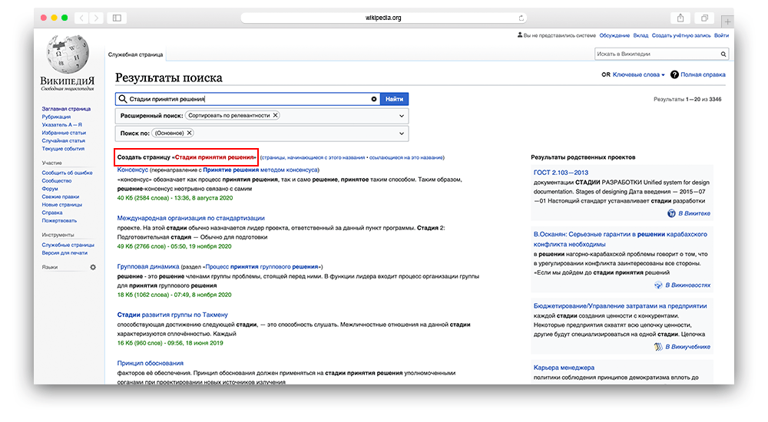768x422 pixels.
Task: Expand the 'Поиск по' namespace chevron
Action: pos(401,134)
